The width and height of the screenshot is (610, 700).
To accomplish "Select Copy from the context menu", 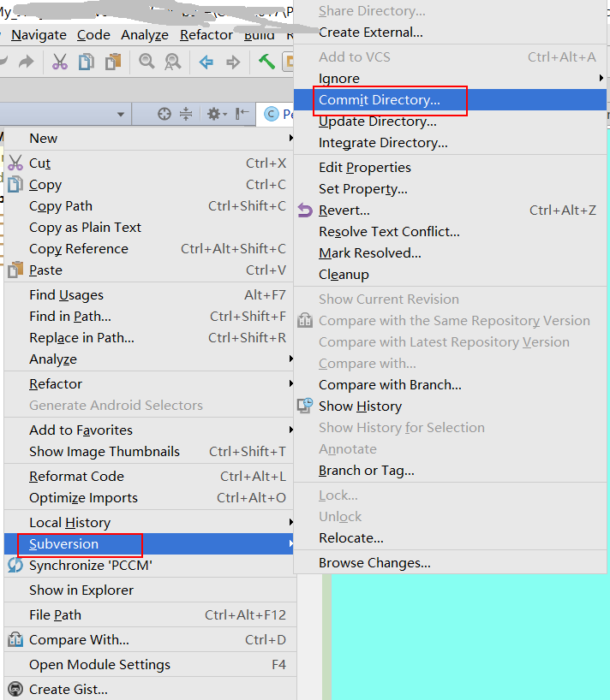I will tap(149, 185).
